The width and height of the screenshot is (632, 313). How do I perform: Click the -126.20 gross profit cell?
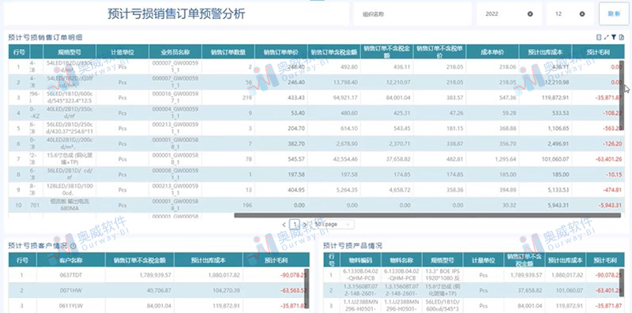pos(598,143)
